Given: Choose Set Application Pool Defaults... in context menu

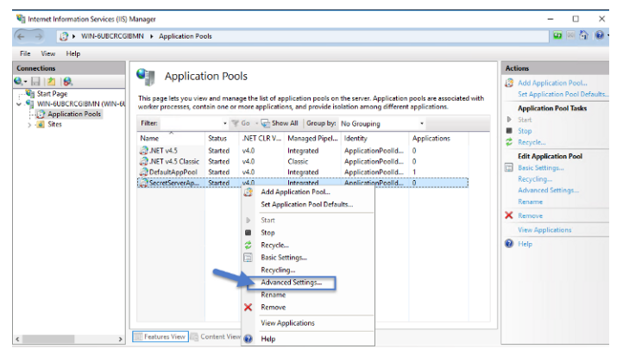Looking at the screenshot, I should 306,204.
